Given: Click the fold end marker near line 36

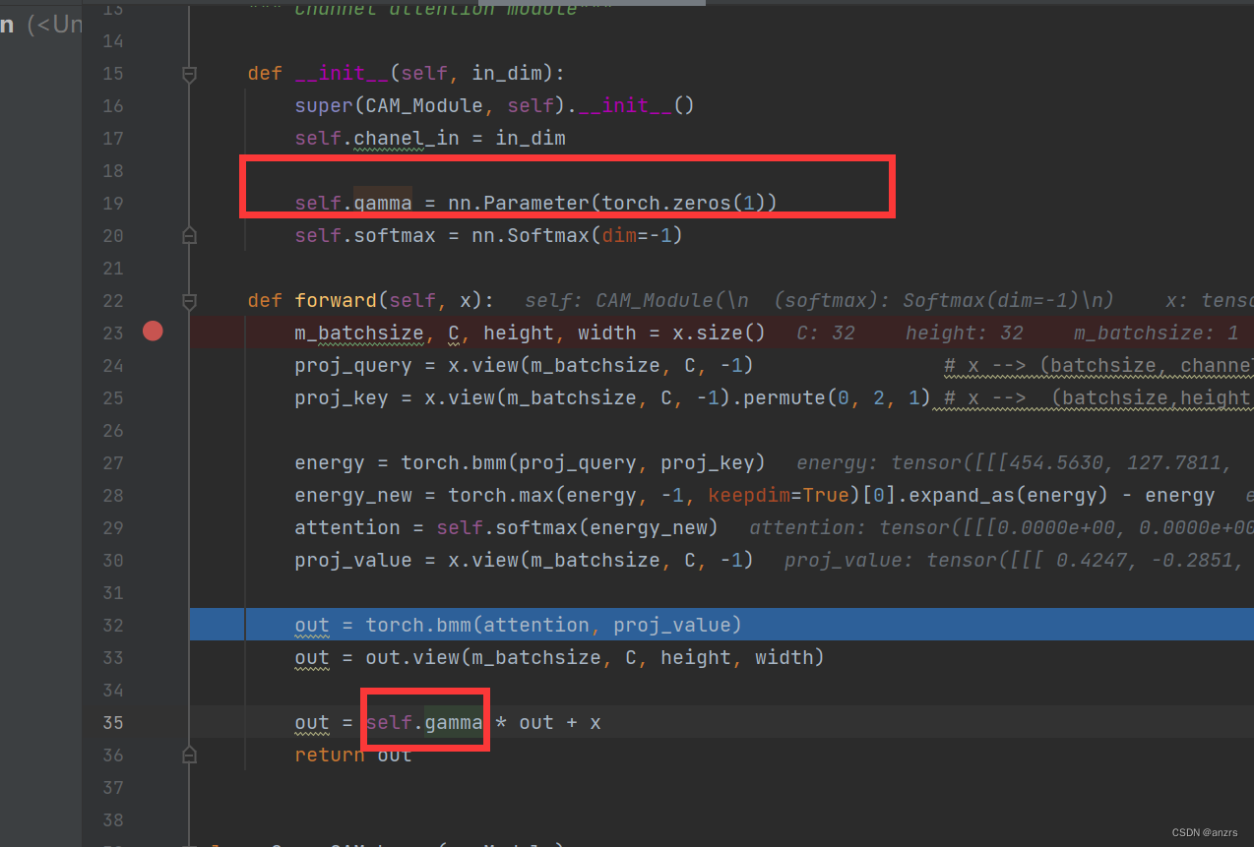Looking at the screenshot, I should 188,756.
